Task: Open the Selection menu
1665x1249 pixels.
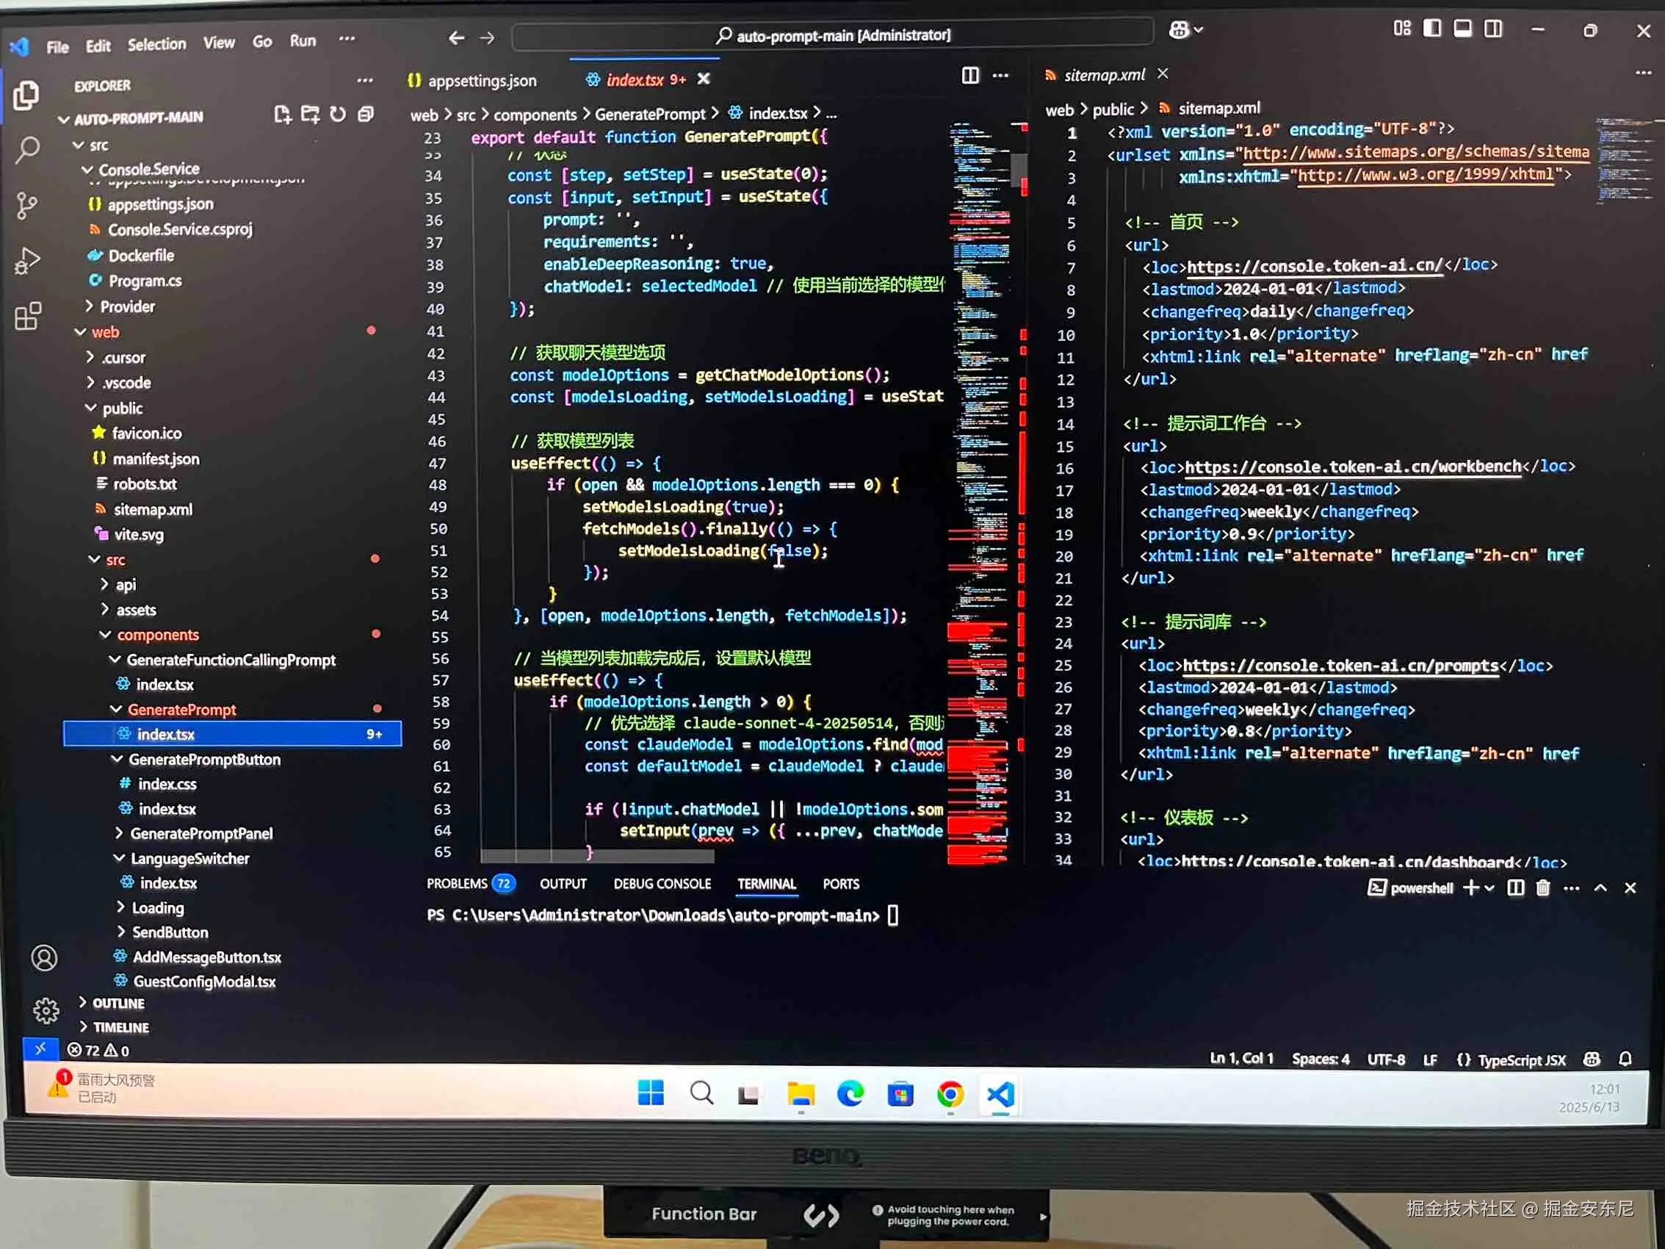Action: (156, 44)
